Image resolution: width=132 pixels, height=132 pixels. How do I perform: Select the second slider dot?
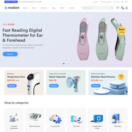point(66,64)
